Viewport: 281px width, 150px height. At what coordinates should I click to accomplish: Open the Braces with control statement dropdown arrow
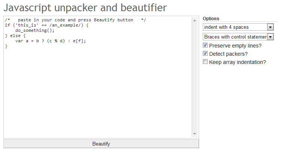coord(270,37)
